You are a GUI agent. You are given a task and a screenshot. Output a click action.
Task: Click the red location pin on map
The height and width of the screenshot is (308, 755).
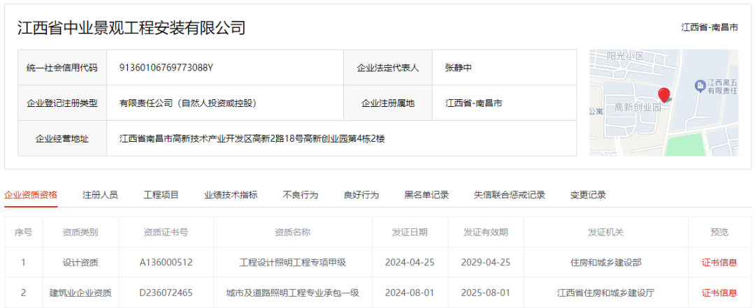pyautogui.click(x=664, y=94)
